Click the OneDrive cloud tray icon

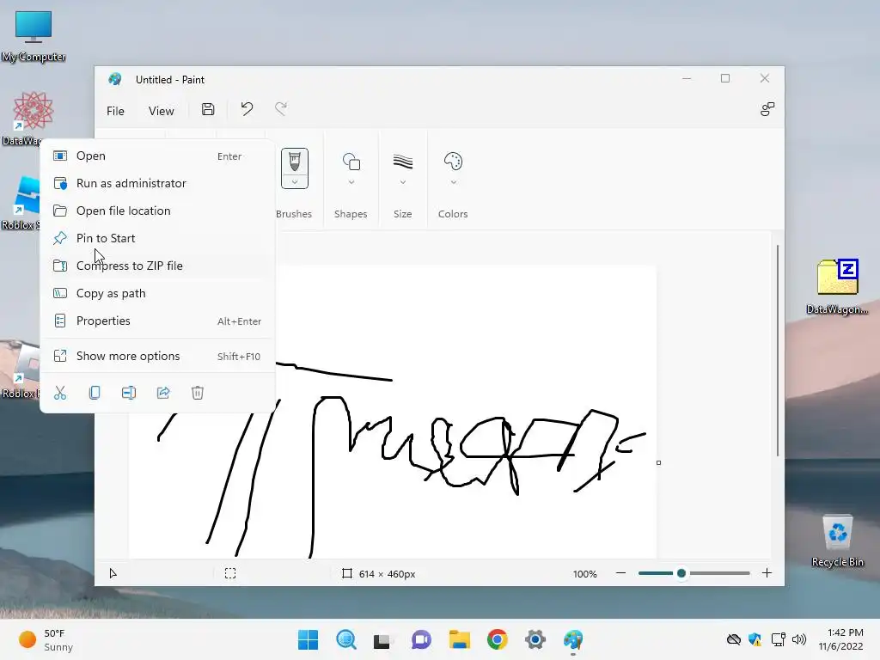(734, 639)
